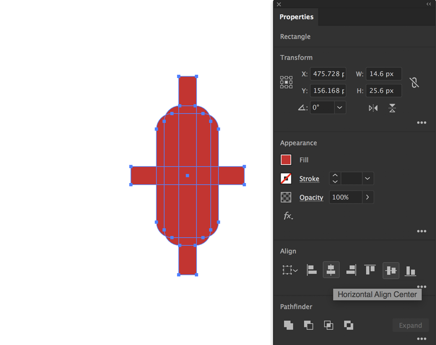Select Horizontal Align Right
The height and width of the screenshot is (345, 436).
(x=350, y=270)
